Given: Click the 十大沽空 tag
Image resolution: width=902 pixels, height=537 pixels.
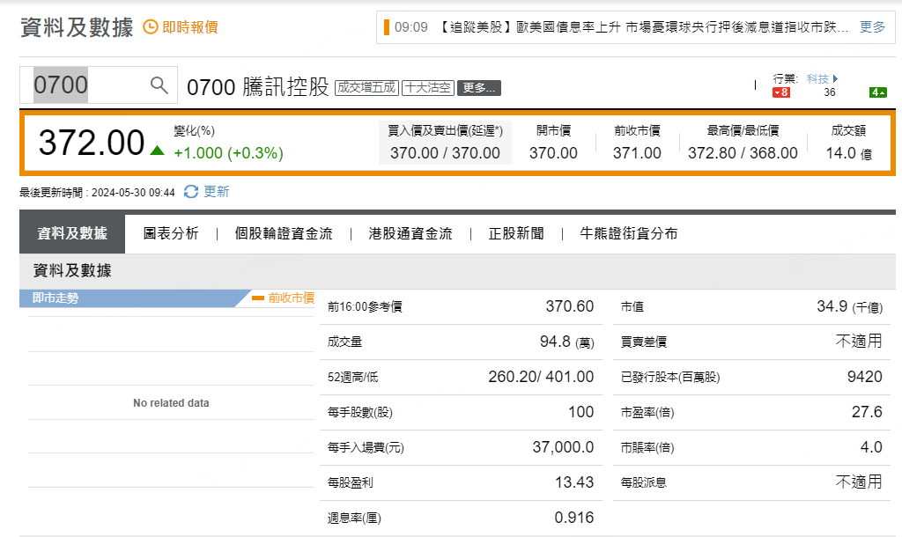Looking at the screenshot, I should pos(428,87).
